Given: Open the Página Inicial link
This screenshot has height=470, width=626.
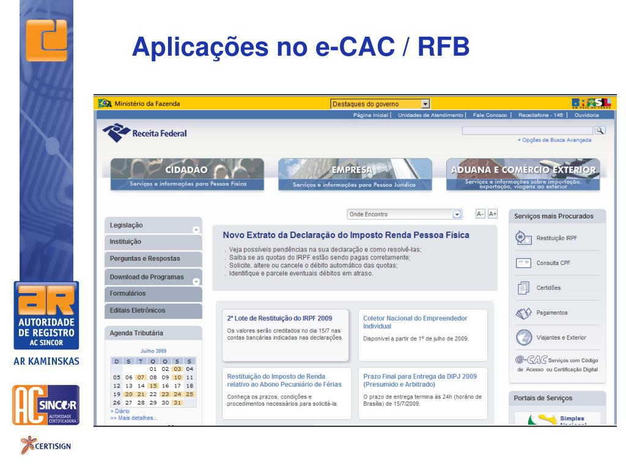Looking at the screenshot, I should point(370,115).
